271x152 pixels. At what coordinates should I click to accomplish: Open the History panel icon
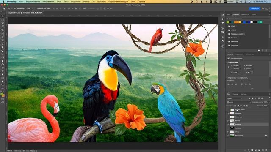[x=223, y=15]
